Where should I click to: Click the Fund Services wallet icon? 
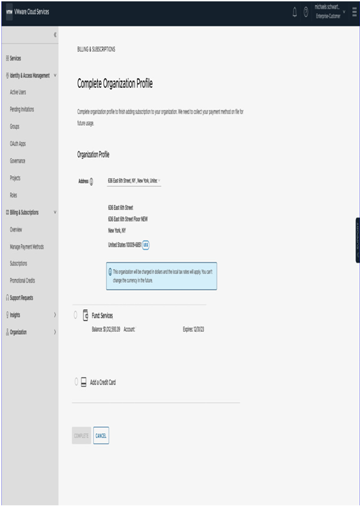click(86, 315)
